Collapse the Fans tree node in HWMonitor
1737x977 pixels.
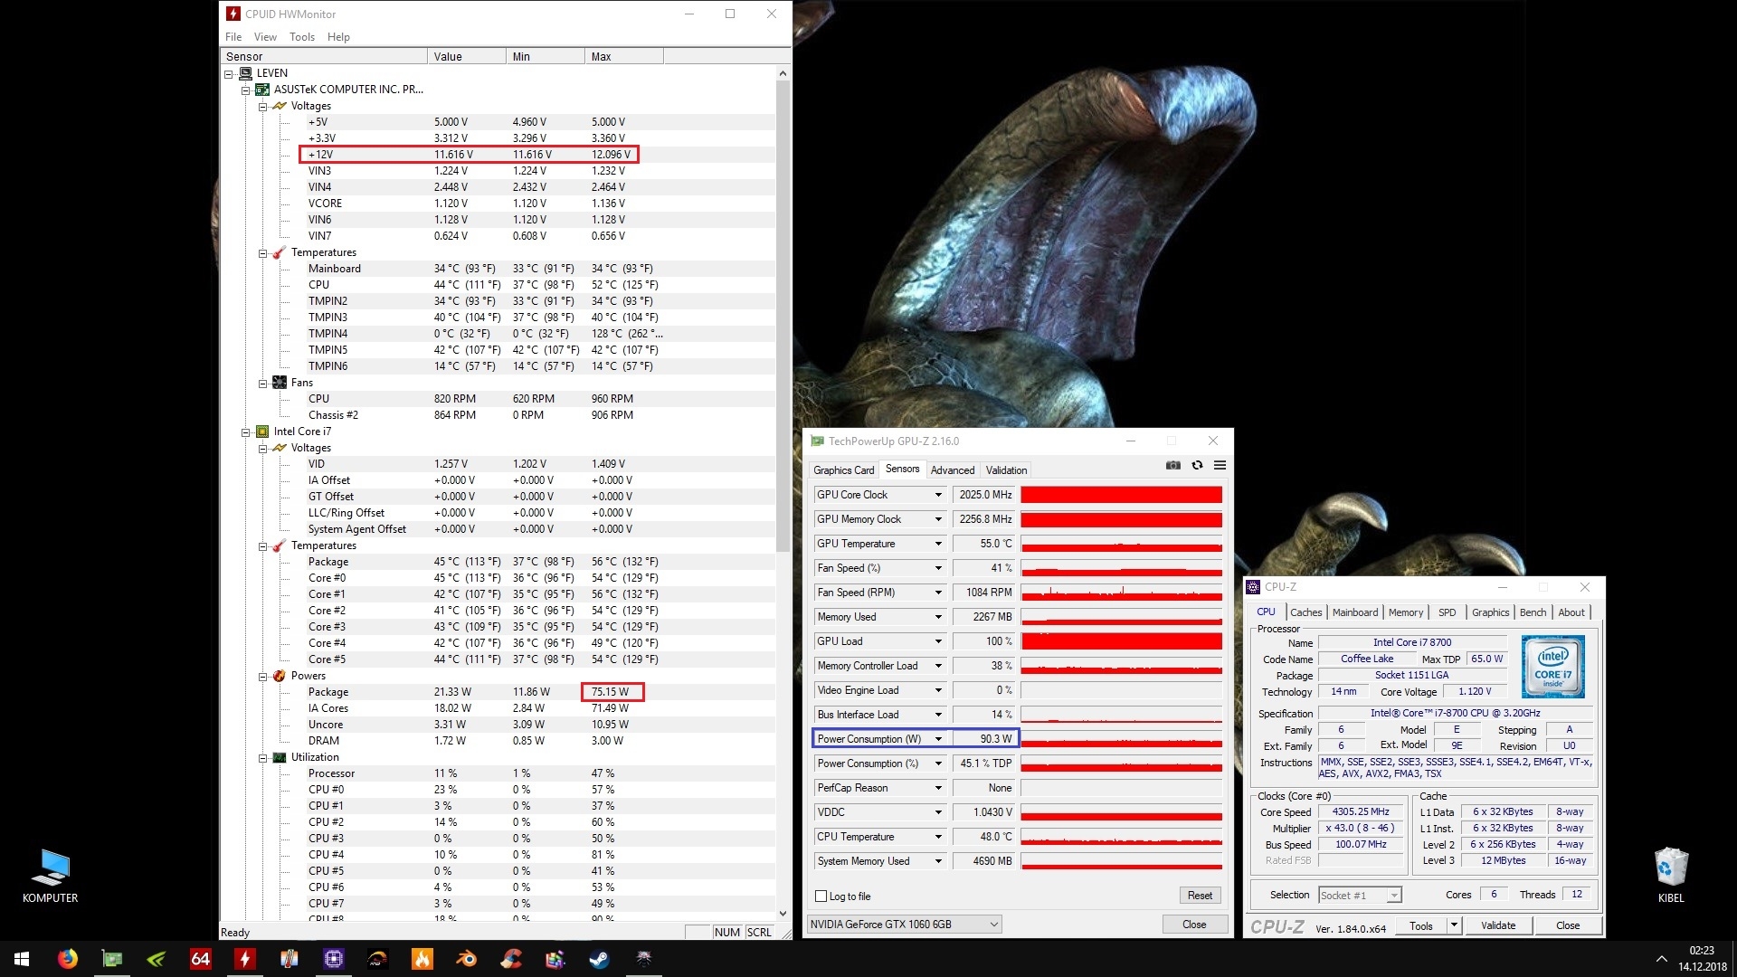pos(262,384)
